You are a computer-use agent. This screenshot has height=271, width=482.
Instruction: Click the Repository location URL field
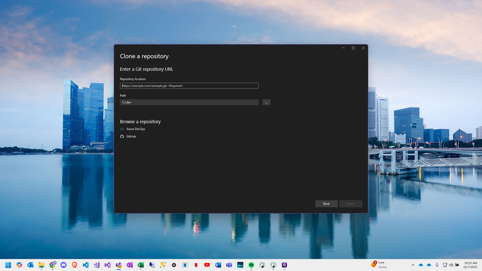[x=189, y=86]
